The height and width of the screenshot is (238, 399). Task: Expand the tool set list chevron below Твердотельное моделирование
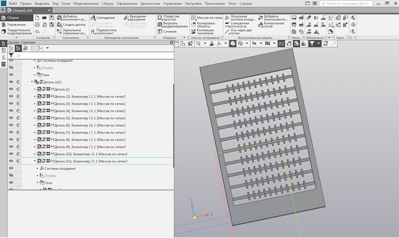point(17,37)
